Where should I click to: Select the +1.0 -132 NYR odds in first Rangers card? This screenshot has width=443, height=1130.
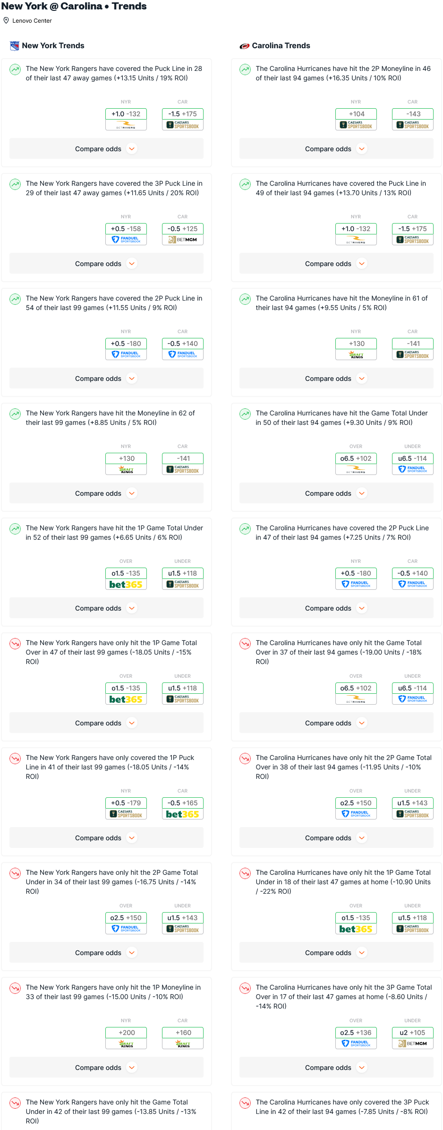[126, 114]
